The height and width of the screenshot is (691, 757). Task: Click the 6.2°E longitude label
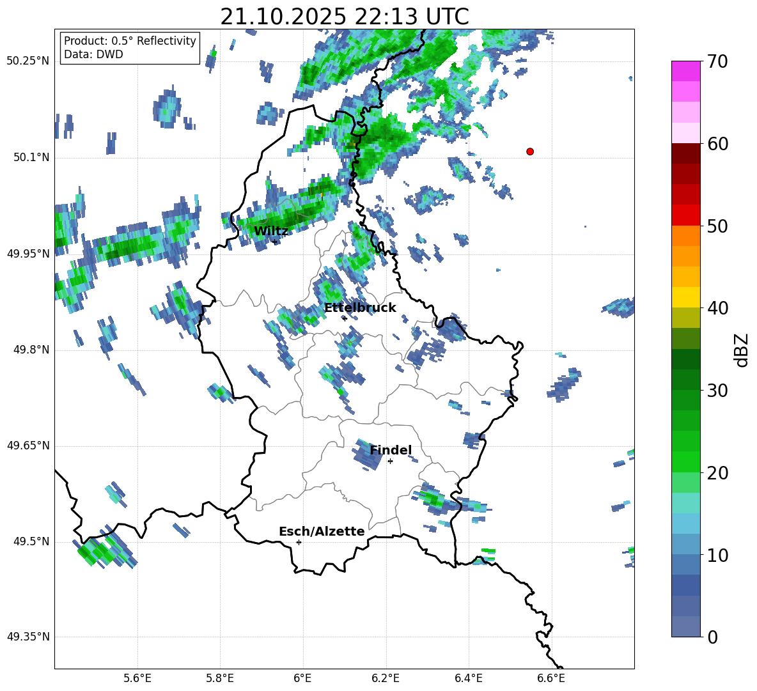click(386, 678)
